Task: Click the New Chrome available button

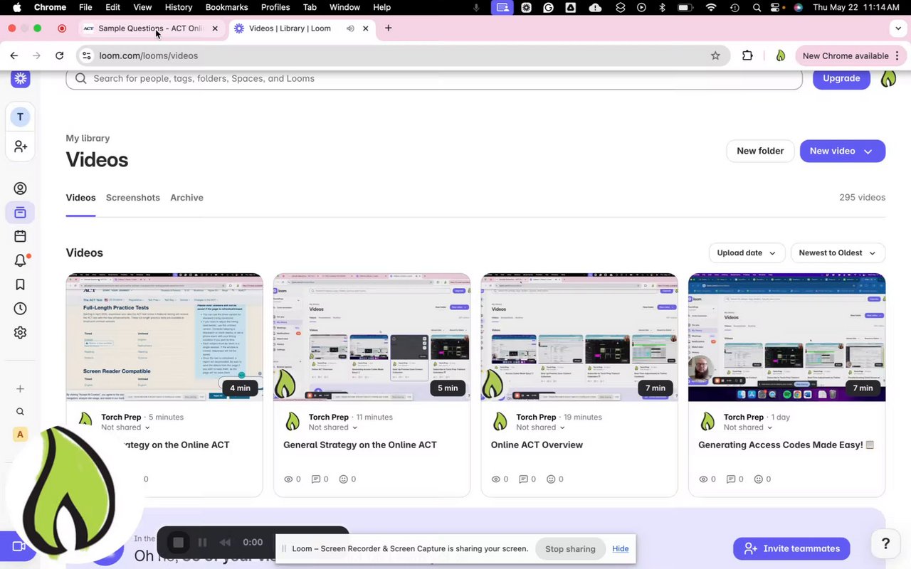Action: [846, 55]
